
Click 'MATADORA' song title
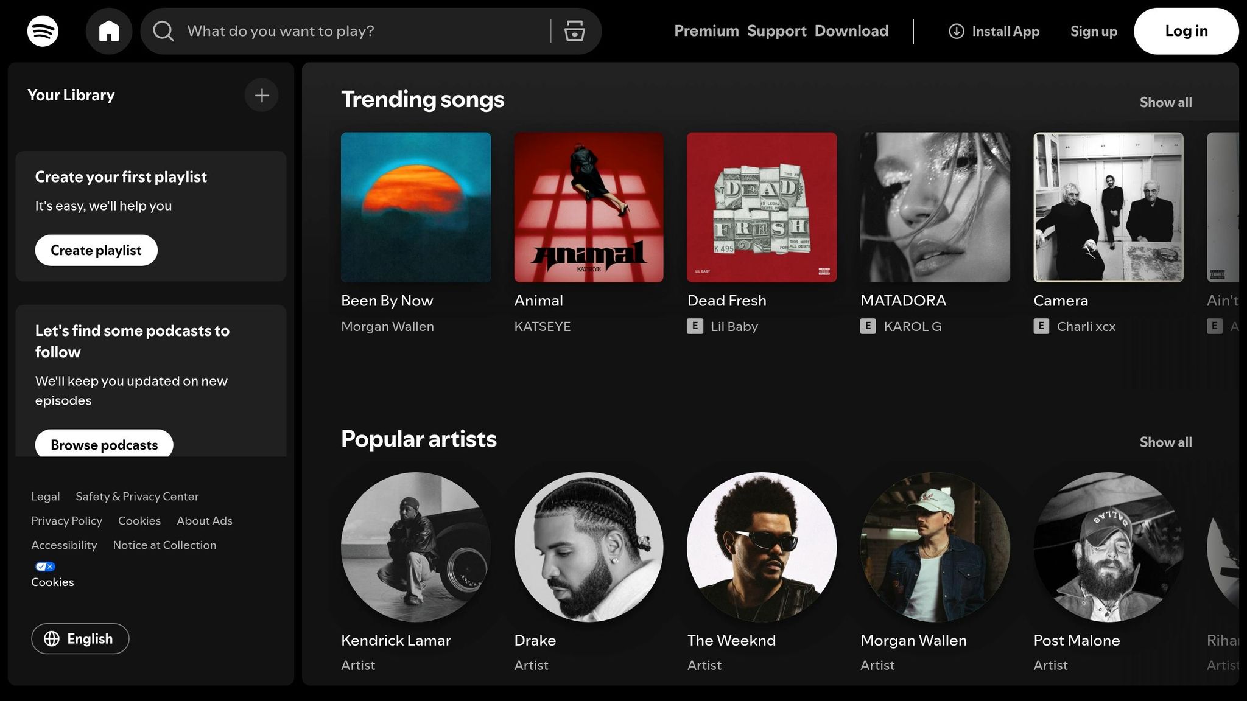[x=904, y=301]
